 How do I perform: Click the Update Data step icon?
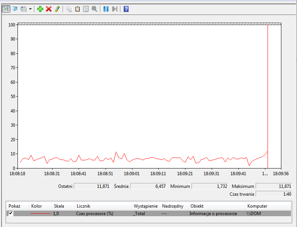coord(115,9)
